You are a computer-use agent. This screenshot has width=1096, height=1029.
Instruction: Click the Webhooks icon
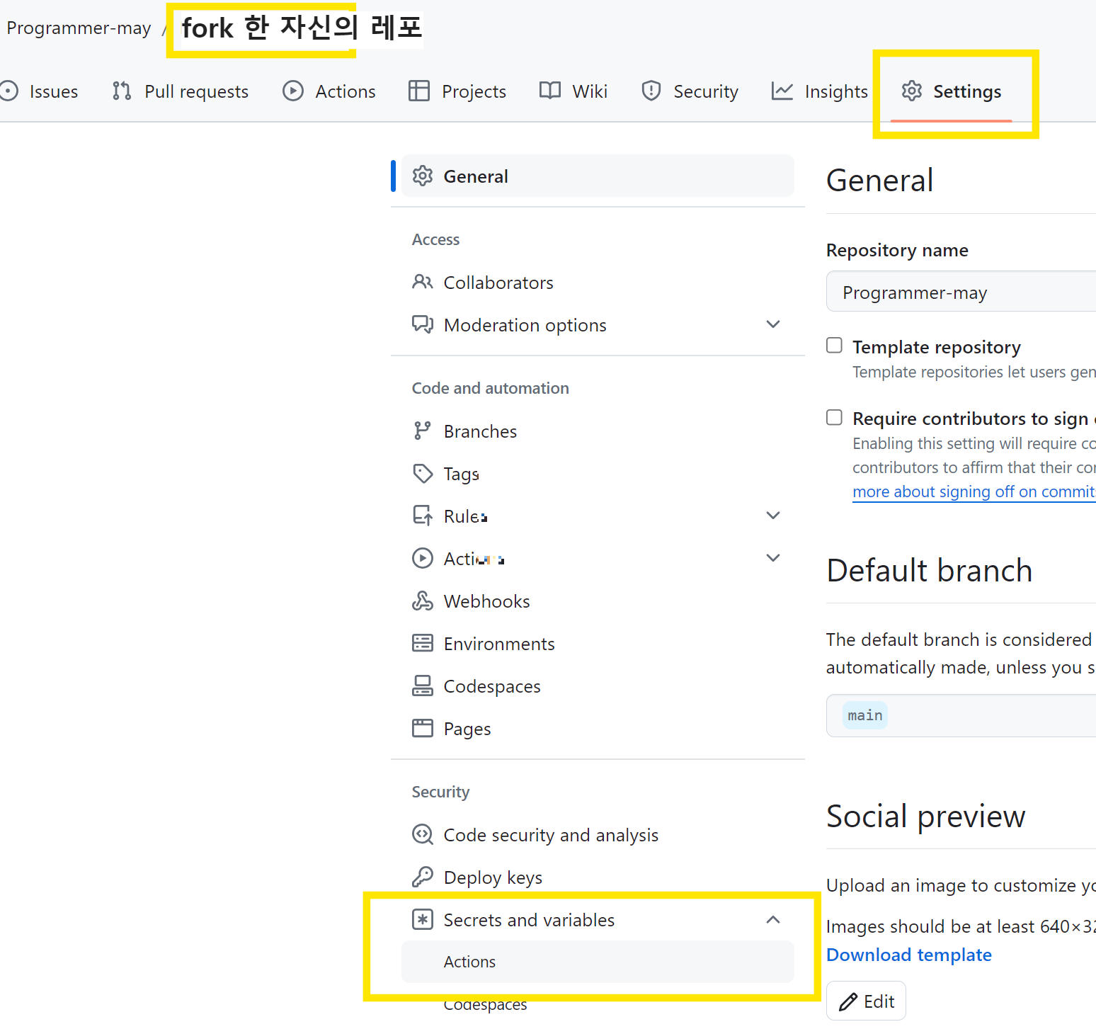click(423, 601)
